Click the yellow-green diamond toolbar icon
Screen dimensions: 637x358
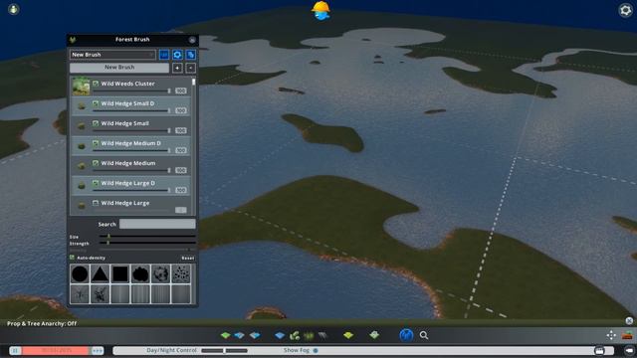click(348, 335)
